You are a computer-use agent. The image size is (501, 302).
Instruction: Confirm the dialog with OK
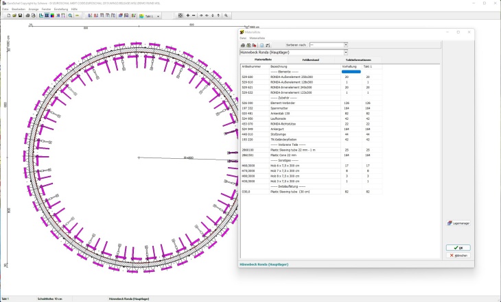pyautogui.click(x=458, y=248)
